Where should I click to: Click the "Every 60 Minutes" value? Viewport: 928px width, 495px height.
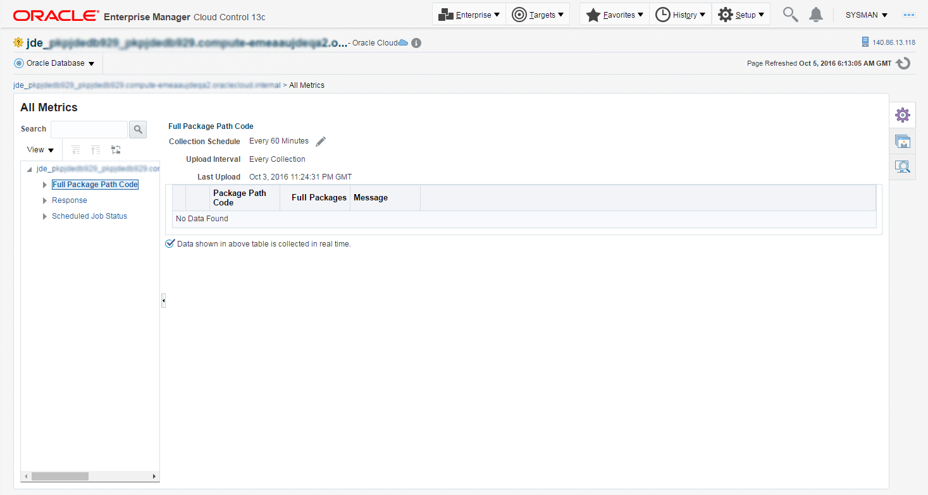(279, 141)
